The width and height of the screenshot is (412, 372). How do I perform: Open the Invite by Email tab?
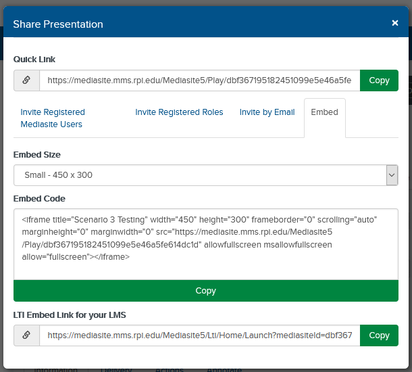pyautogui.click(x=267, y=112)
